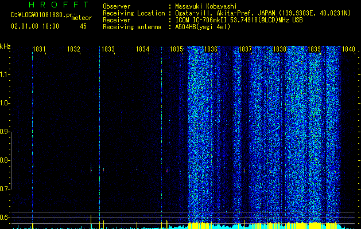
Task: Click the 0.6 kHz frequency tick label
Action: point(5,218)
